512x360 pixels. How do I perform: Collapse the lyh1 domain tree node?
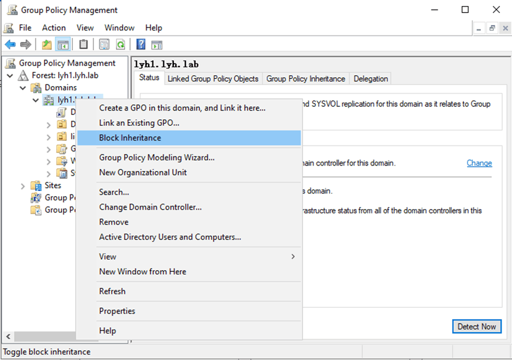(35, 100)
